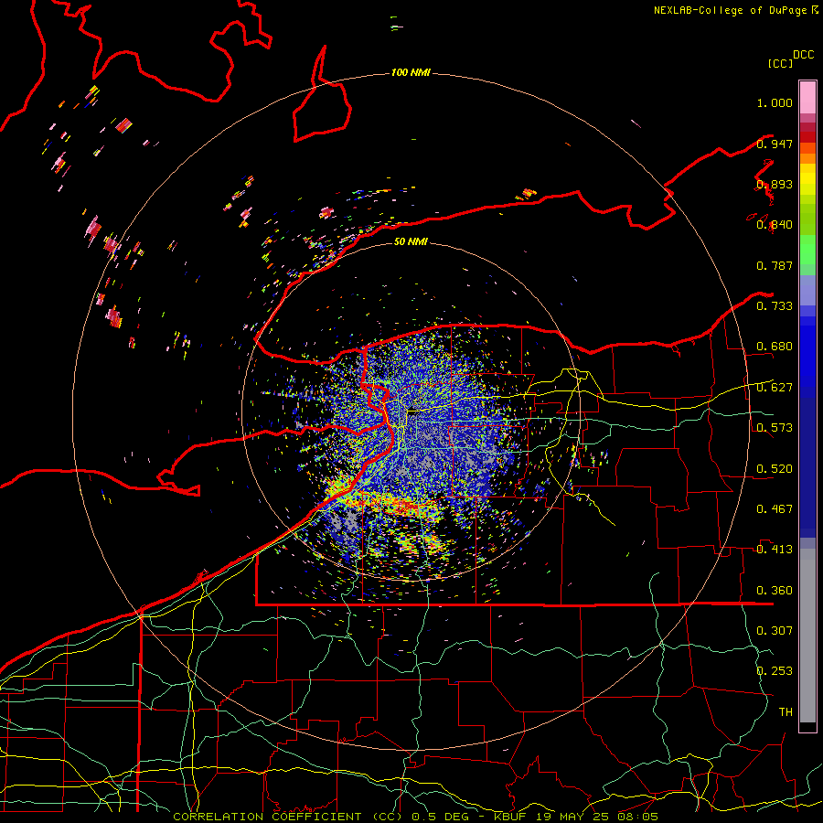This screenshot has width=823, height=823.
Task: Select the 0.413 legend value
Action: (x=775, y=550)
